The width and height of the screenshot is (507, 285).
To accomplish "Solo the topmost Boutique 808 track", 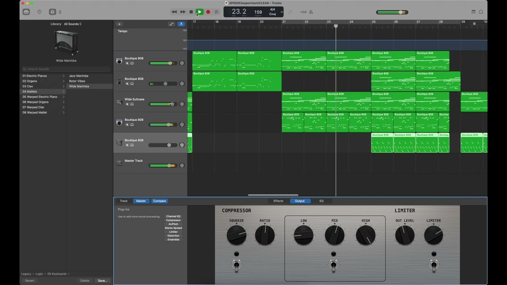I will coord(132,63).
